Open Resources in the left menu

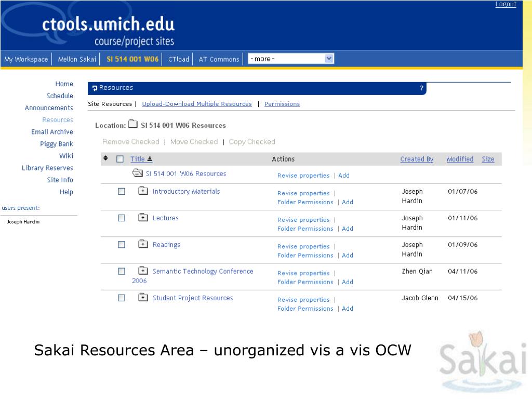point(58,120)
